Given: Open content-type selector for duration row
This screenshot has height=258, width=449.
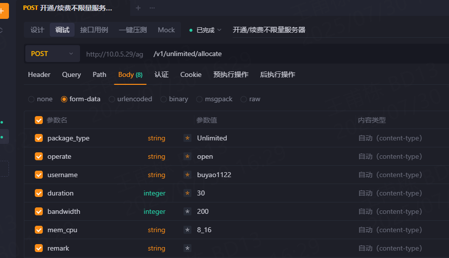Looking at the screenshot, I should tap(390, 193).
